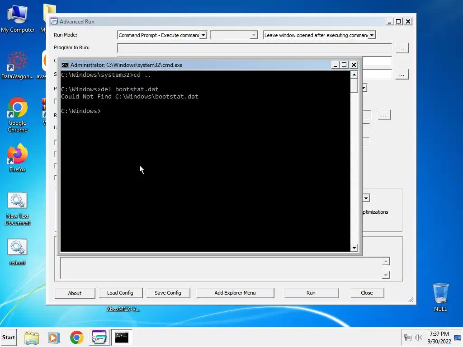Close the cmd.exe window
463x347 pixels.
click(354, 65)
